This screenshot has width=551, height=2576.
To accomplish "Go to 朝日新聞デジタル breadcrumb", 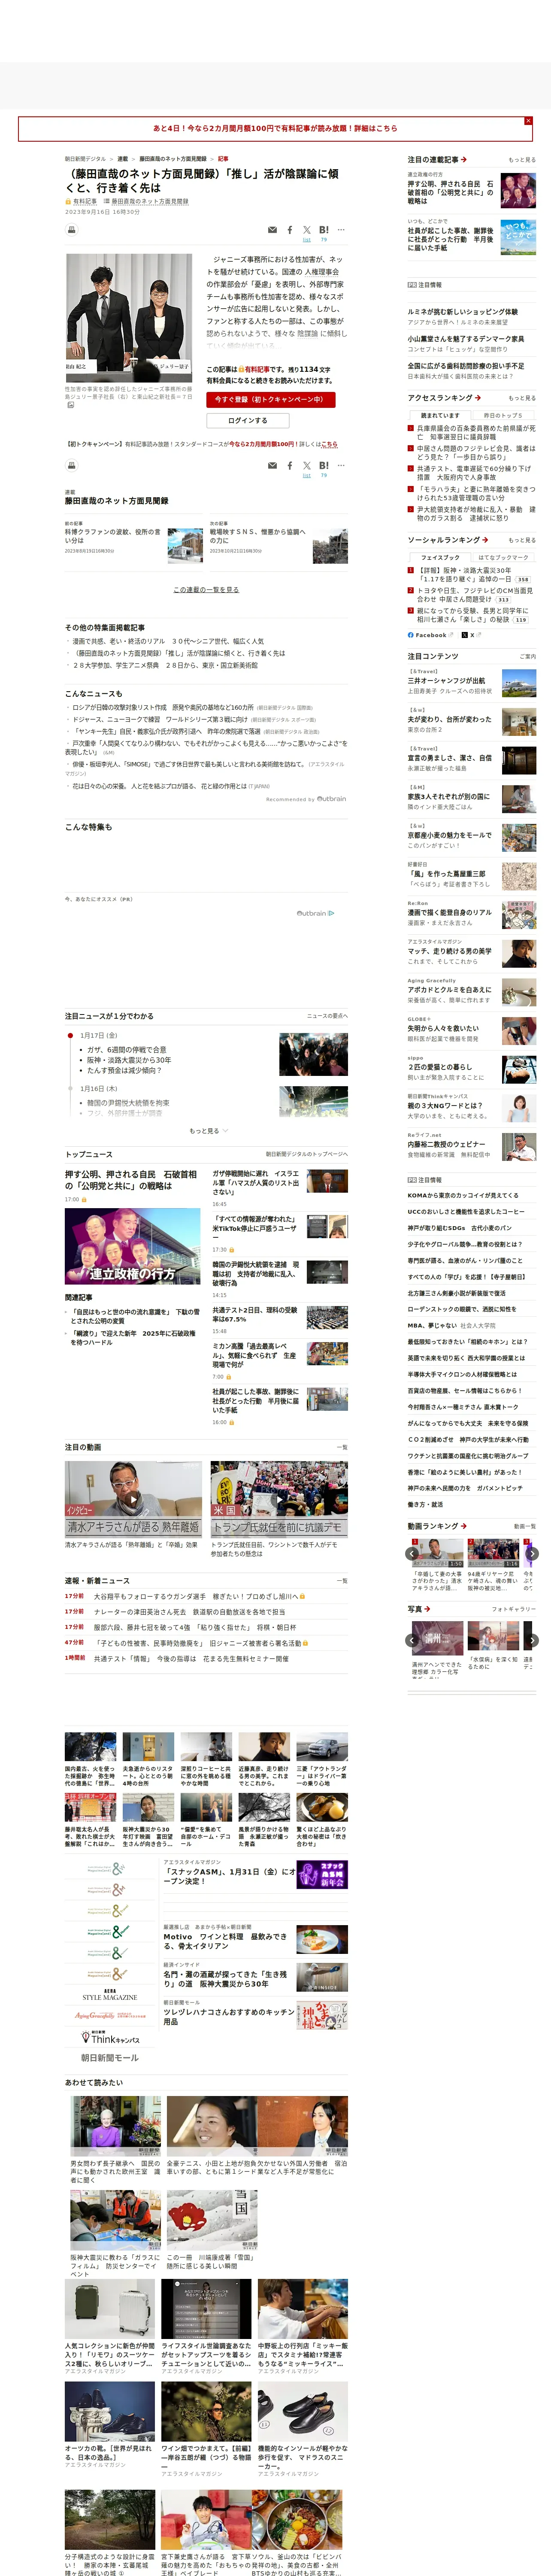I will (x=85, y=159).
